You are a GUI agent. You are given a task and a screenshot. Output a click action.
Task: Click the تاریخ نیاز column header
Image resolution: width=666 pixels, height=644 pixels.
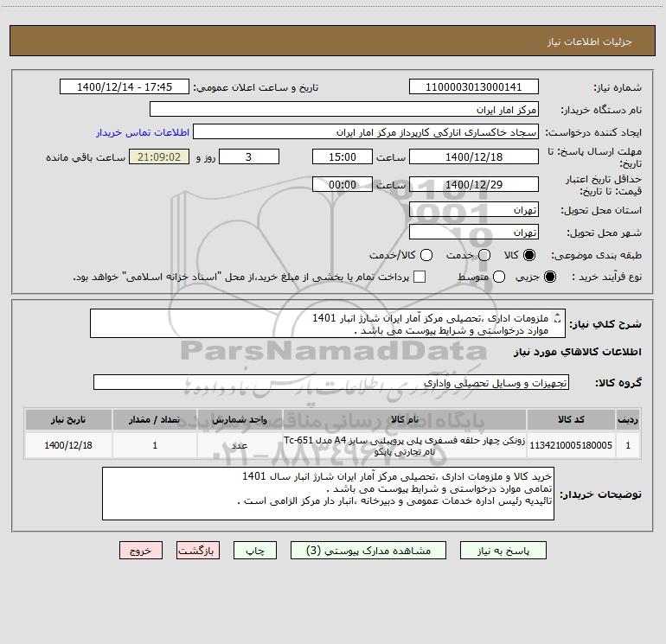68,419
